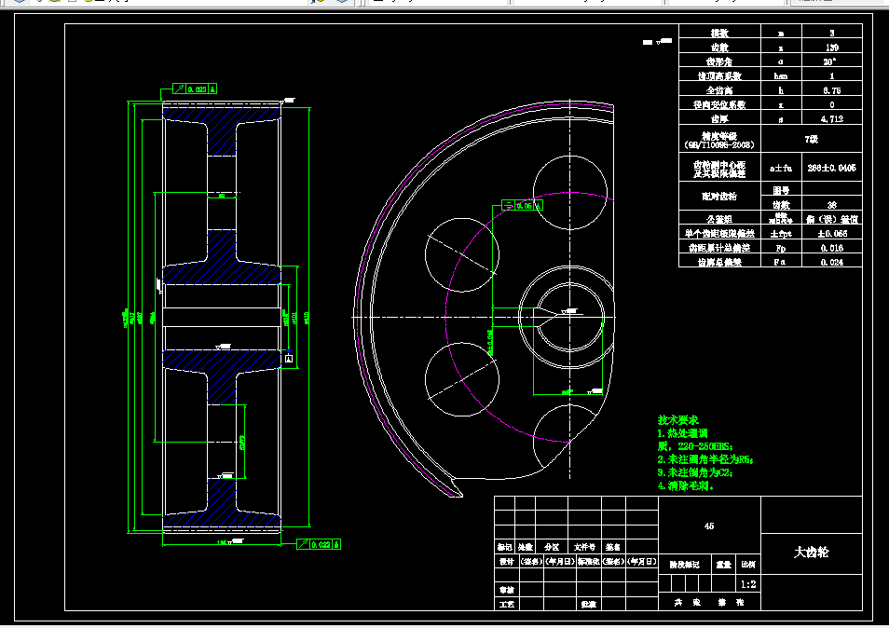Select the 技术要求 heading text
Screen dimensions: 889x628
tap(678, 420)
